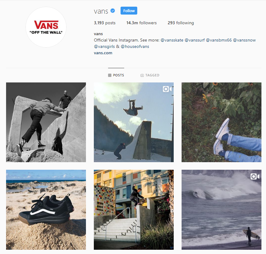Switch to the TAGGED tab
Viewport: 266px width, 254px height.
(x=150, y=75)
